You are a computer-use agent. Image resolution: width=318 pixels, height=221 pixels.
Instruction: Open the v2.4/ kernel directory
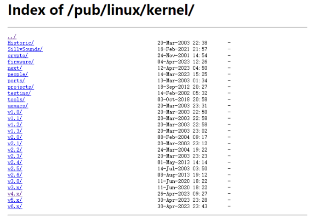click(x=15, y=162)
